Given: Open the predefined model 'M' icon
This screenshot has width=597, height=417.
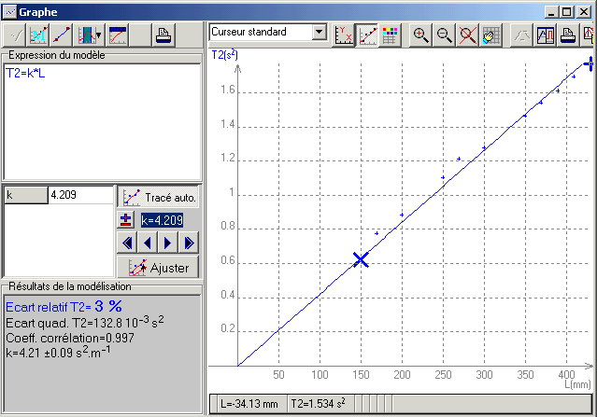Looking at the screenshot, I should click(38, 35).
